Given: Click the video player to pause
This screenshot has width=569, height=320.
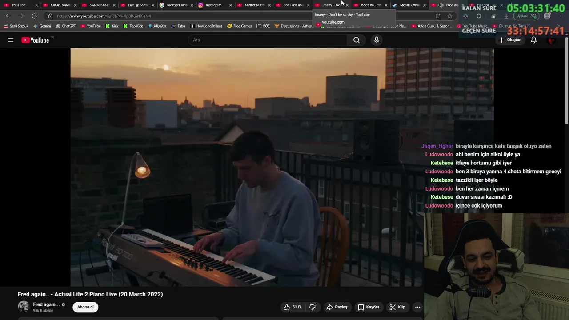Looking at the screenshot, I should coord(247,167).
